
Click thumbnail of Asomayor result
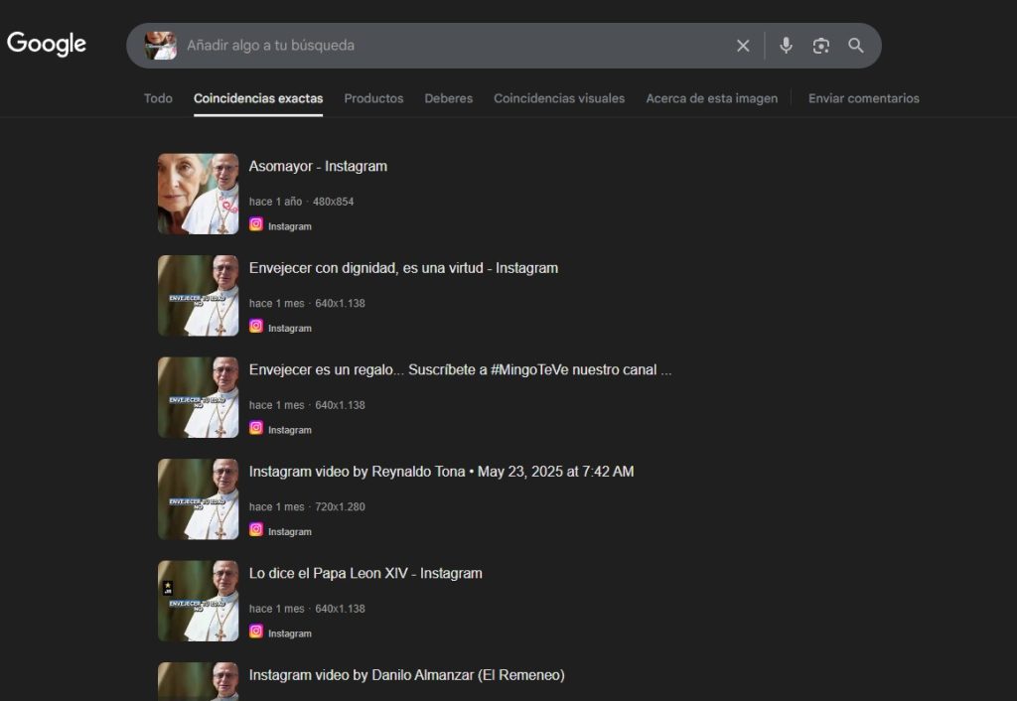198,194
